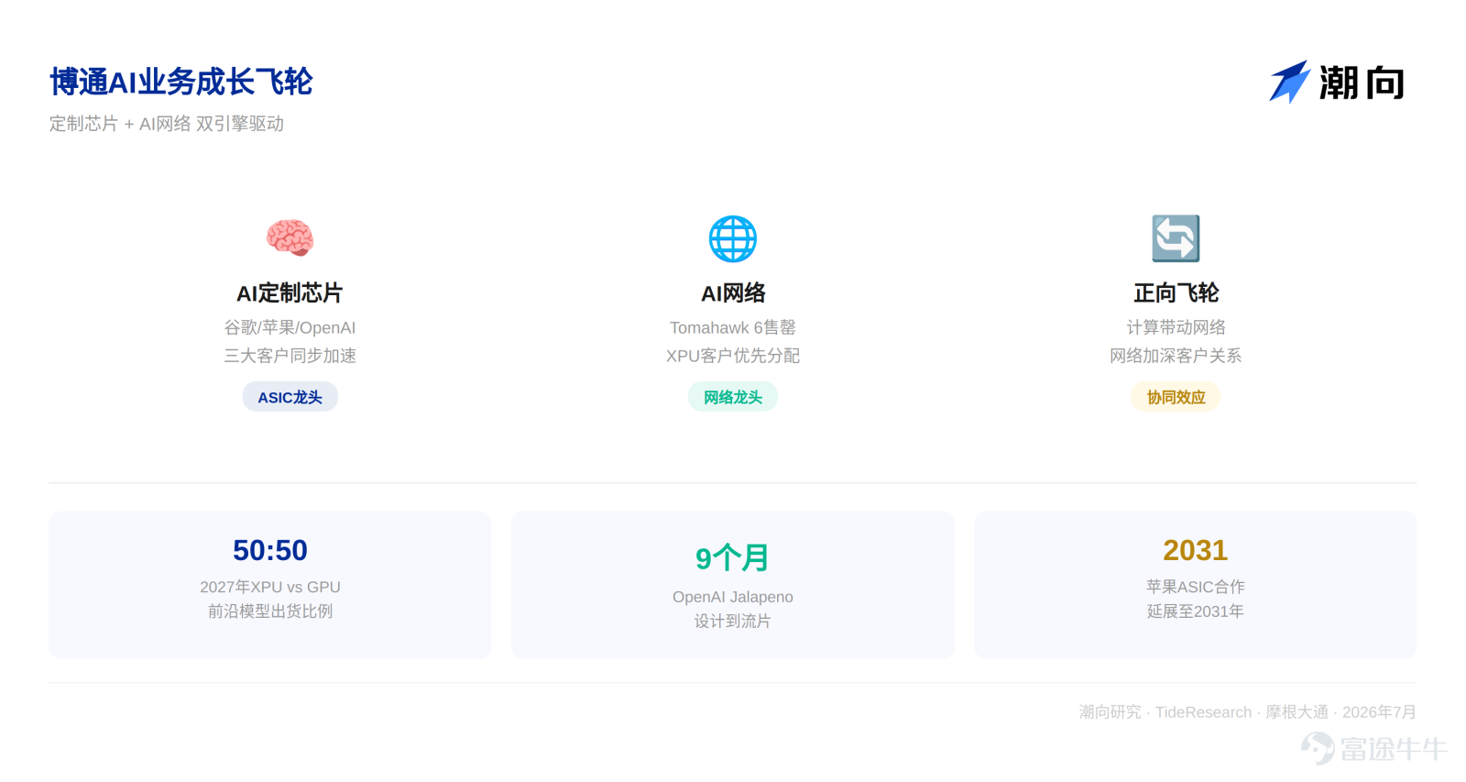Click the globe icon above AI网络
The width and height of the screenshot is (1466, 782).
click(x=733, y=238)
